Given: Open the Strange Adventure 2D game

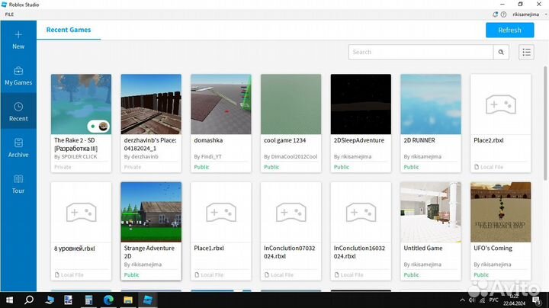Looking at the screenshot, I should tap(151, 212).
